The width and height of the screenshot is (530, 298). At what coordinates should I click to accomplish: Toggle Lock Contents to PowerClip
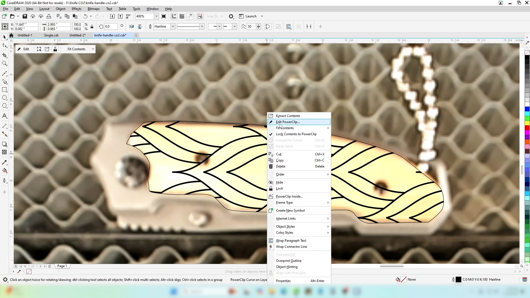tap(296, 134)
